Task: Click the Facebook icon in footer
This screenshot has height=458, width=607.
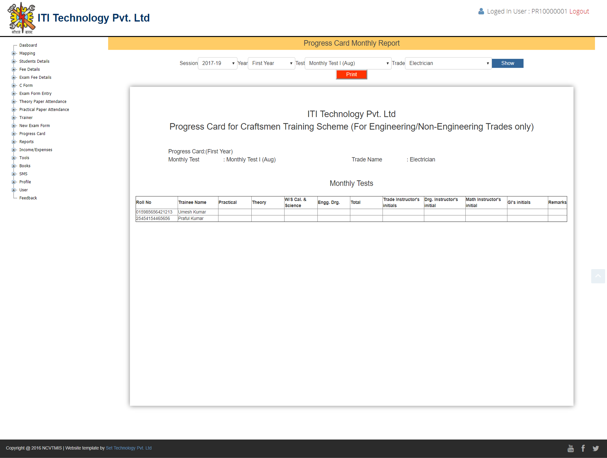Action: pyautogui.click(x=583, y=448)
